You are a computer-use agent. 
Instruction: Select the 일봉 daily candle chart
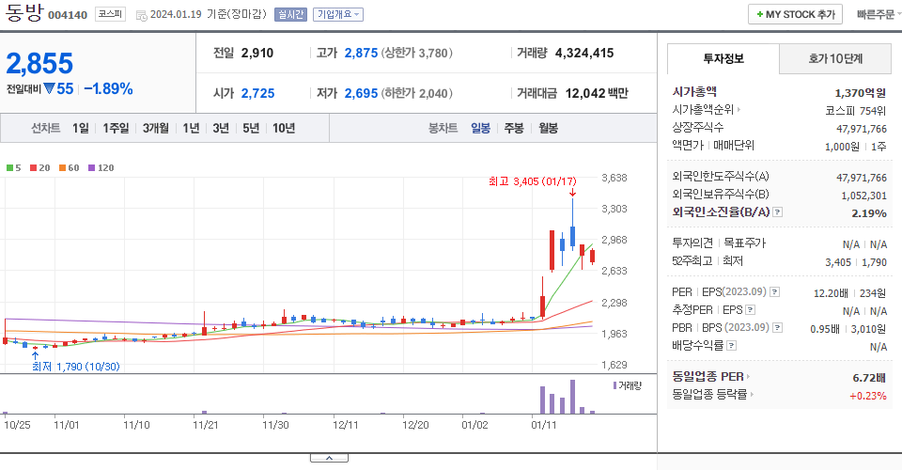pos(480,128)
